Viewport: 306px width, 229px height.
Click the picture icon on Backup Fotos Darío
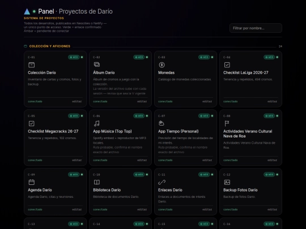pos(227,182)
